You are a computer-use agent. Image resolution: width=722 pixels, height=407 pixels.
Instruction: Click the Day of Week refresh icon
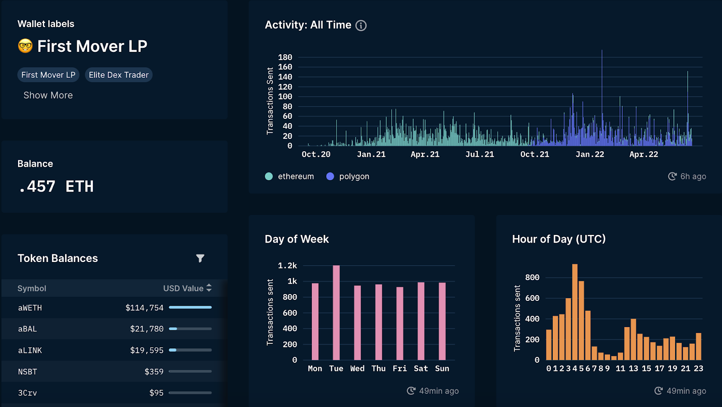(x=411, y=391)
